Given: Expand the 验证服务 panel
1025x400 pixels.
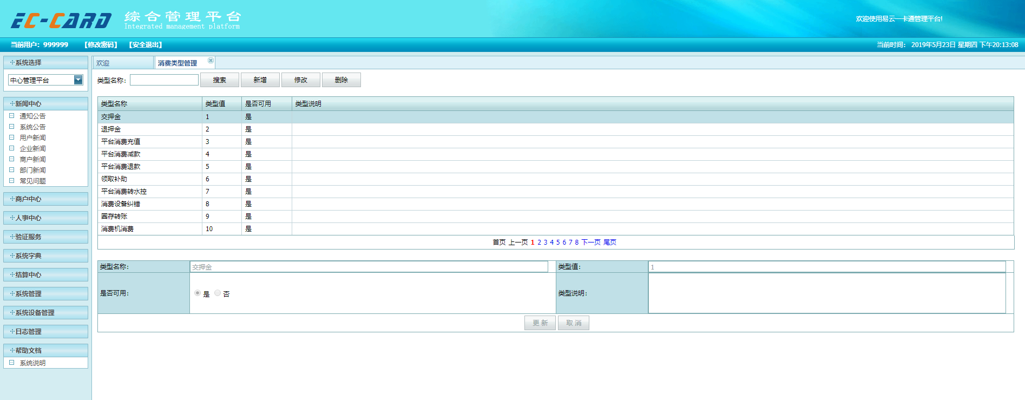Looking at the screenshot, I should point(45,237).
